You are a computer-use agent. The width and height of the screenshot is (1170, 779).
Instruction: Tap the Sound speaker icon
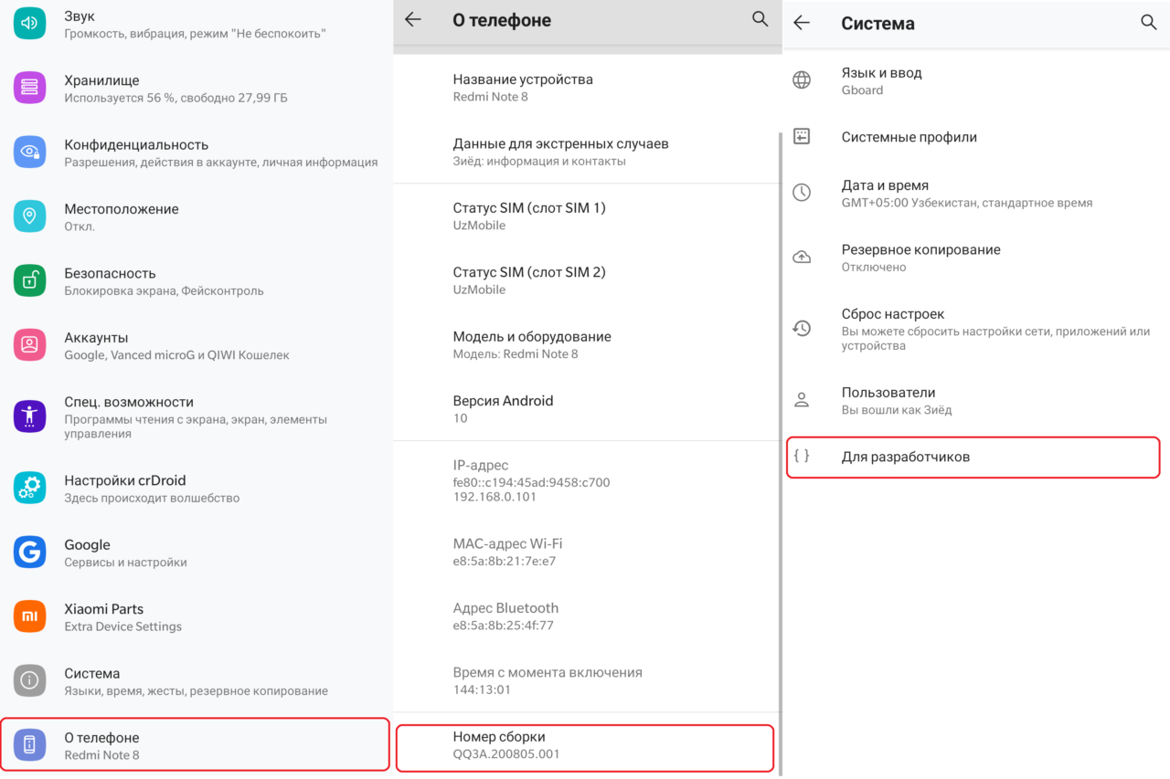coord(29,24)
